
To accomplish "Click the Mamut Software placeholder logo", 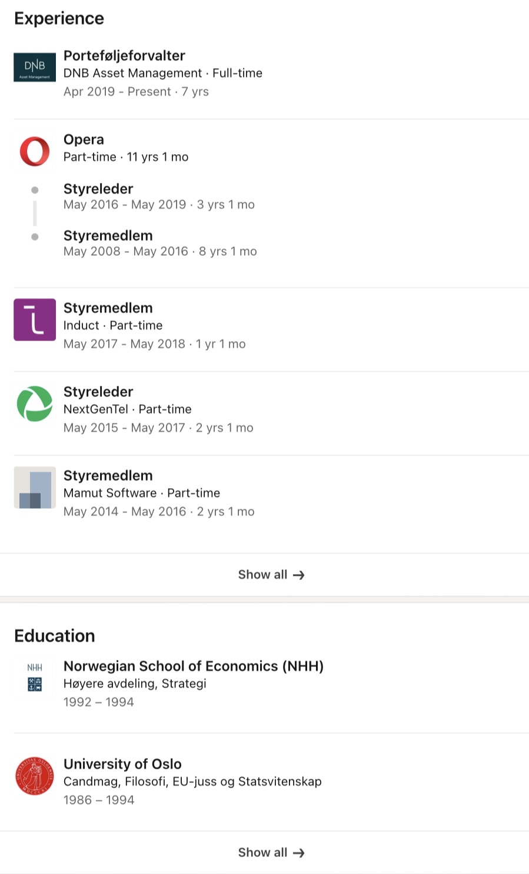I will click(x=35, y=488).
